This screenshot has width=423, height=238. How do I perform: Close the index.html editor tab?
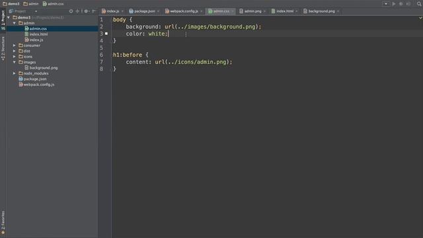click(297, 11)
